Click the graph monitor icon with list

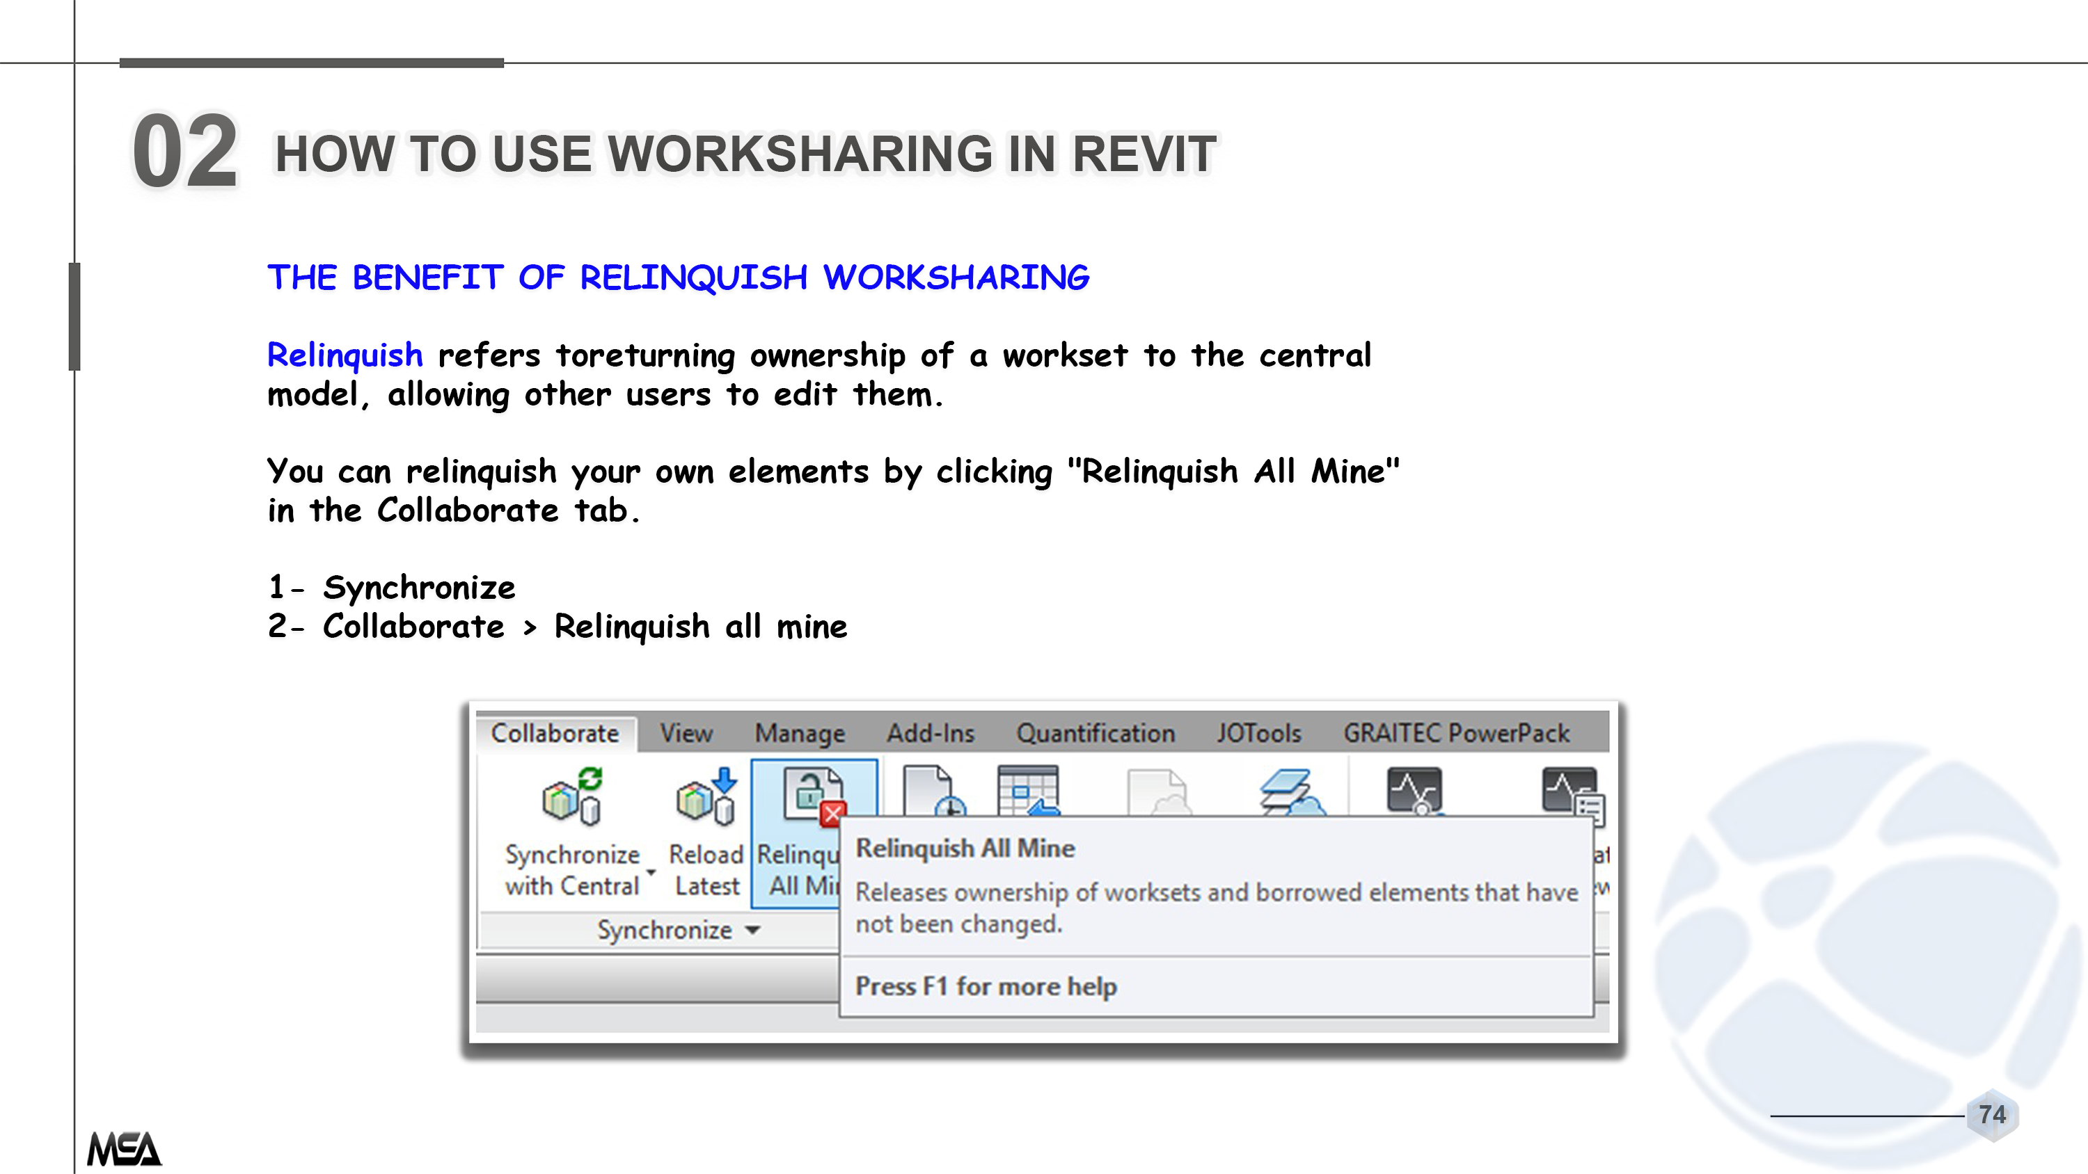point(1572,792)
